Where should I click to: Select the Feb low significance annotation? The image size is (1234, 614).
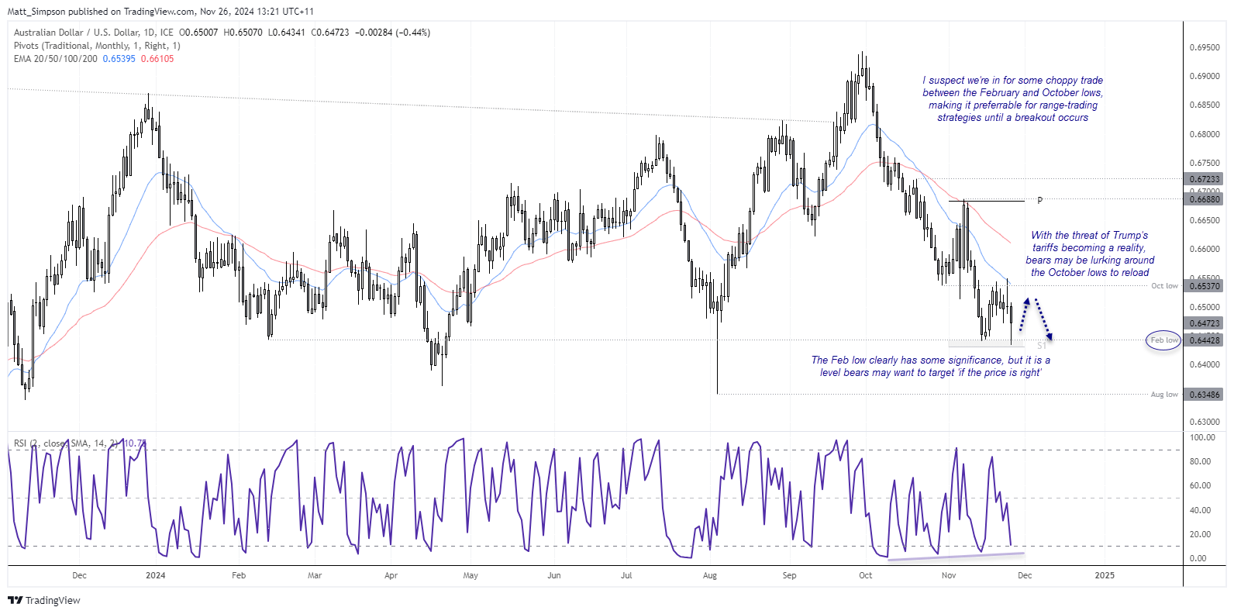(x=931, y=366)
